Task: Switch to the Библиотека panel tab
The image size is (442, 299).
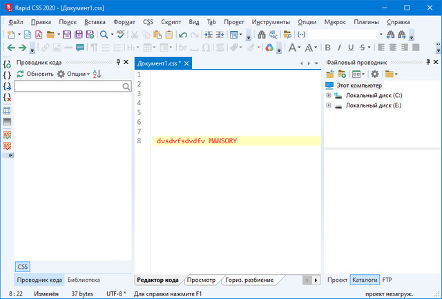Action: [x=84, y=280]
